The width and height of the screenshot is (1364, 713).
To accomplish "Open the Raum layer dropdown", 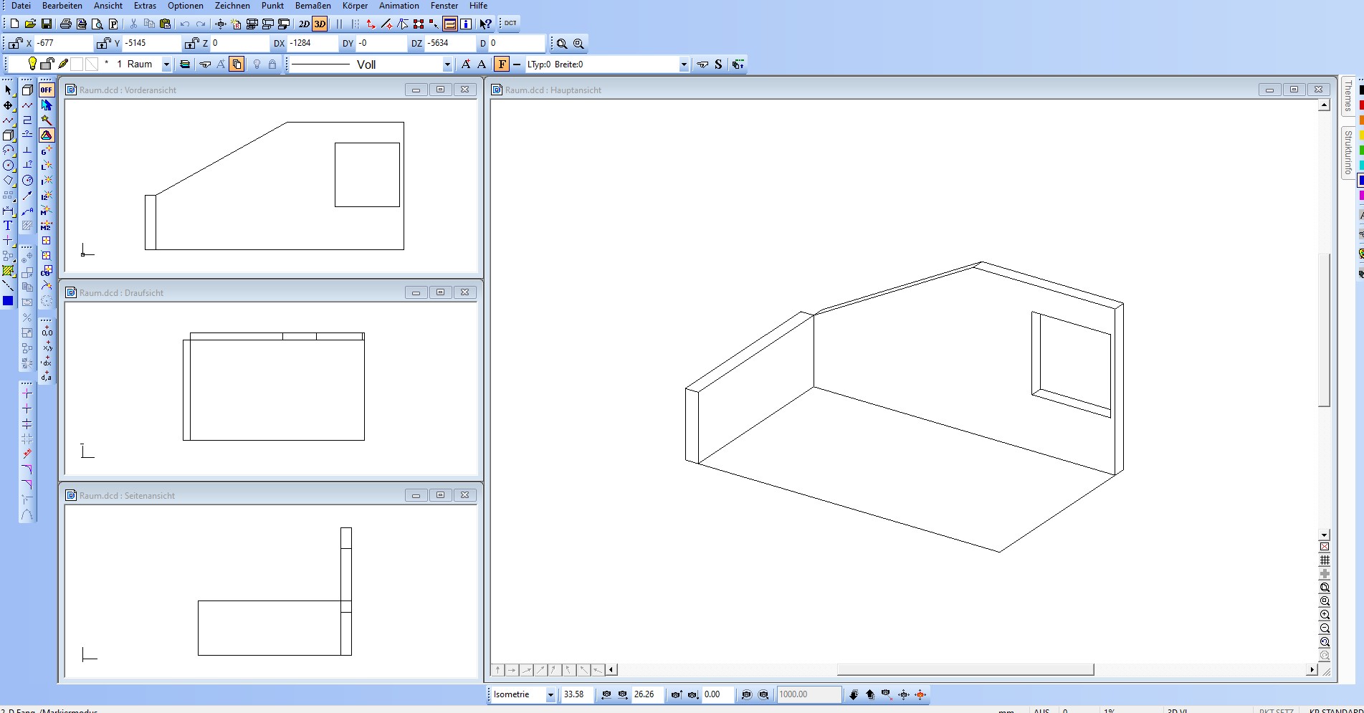I will pyautogui.click(x=166, y=64).
